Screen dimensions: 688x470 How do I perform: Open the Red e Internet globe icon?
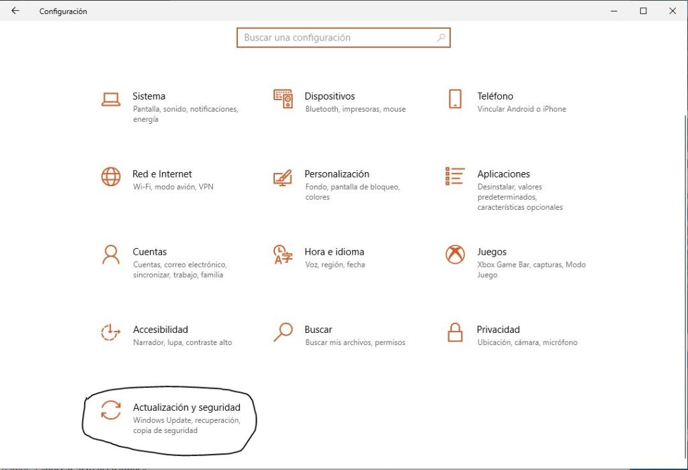111,177
